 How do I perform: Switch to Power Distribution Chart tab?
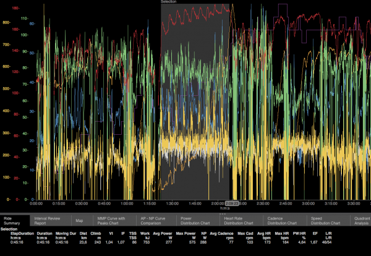tap(196, 220)
